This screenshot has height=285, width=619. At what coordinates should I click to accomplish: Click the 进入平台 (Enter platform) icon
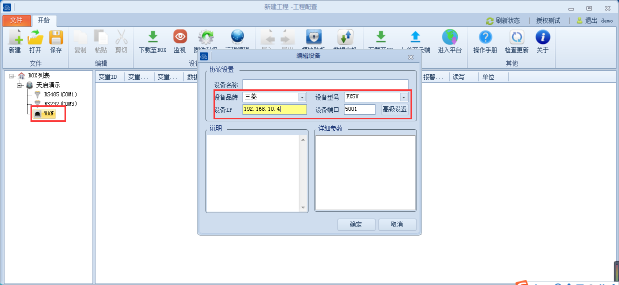coord(450,37)
